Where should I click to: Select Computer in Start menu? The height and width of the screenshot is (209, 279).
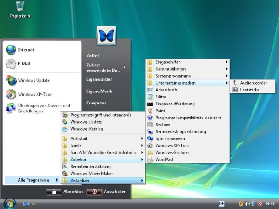[96, 103]
